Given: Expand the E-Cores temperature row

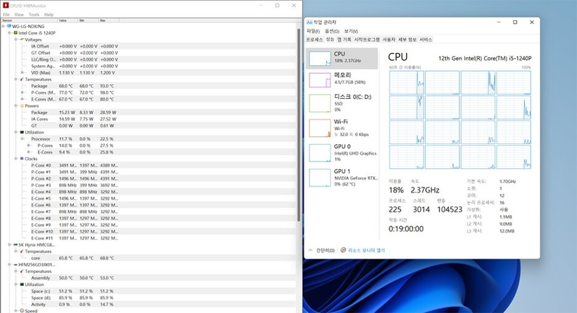Looking at the screenshot, I should pyautogui.click(x=22, y=99).
